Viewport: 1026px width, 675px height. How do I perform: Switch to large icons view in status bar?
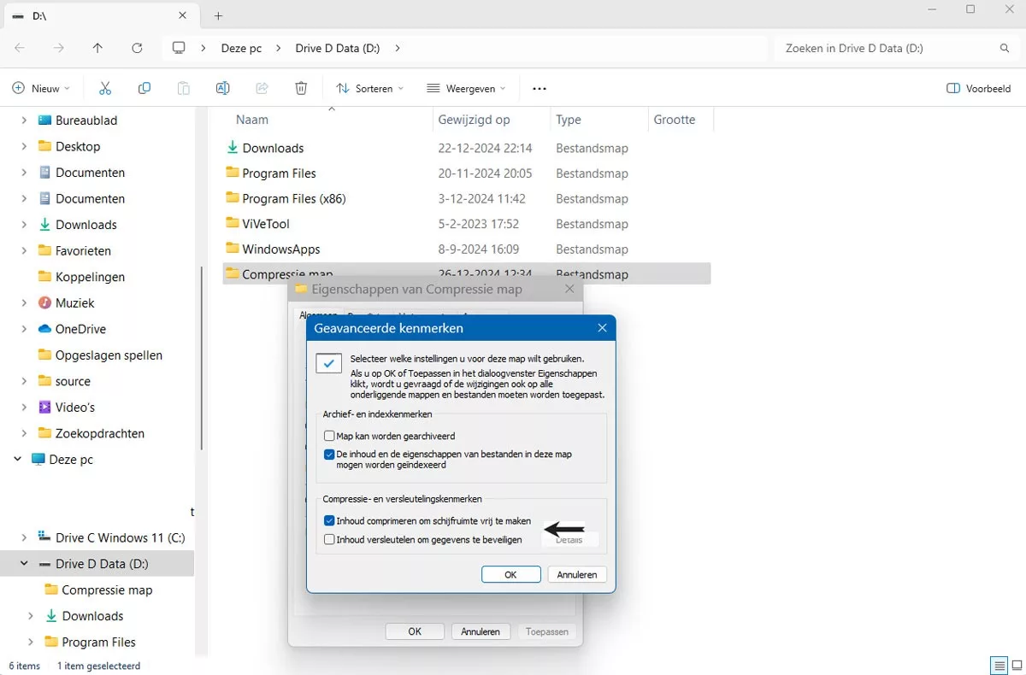(x=1016, y=666)
